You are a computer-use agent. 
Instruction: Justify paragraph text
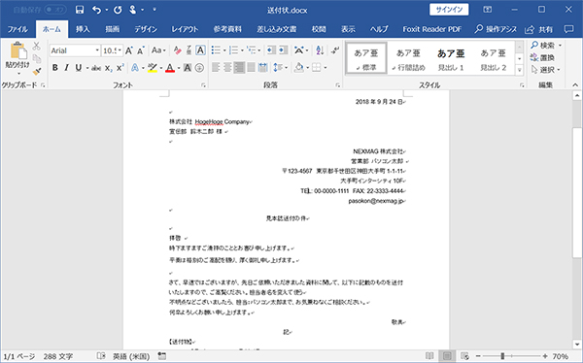point(251,68)
